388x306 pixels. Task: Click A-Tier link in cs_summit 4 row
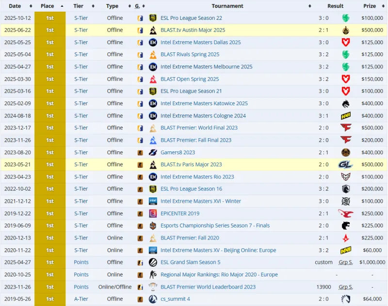click(x=81, y=299)
